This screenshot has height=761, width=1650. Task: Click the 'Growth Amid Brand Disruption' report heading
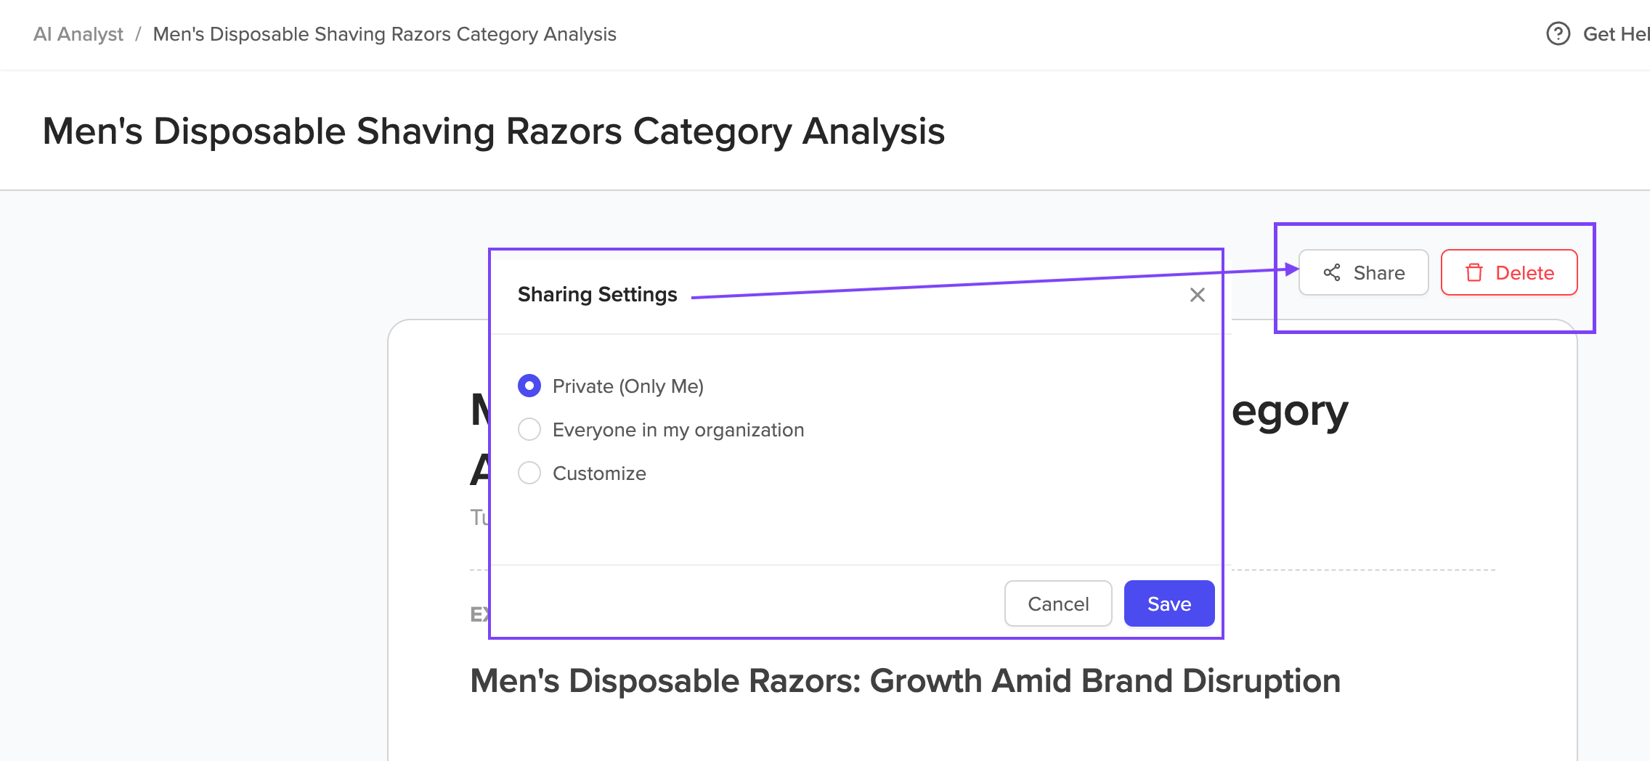(905, 681)
